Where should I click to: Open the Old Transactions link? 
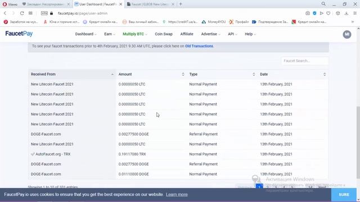199,46
